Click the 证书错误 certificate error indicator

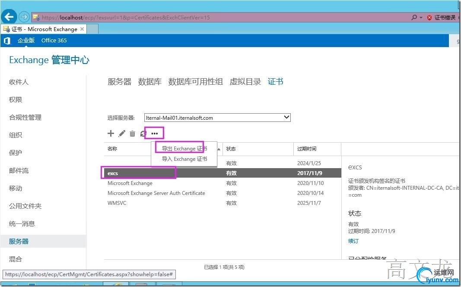tap(442, 18)
